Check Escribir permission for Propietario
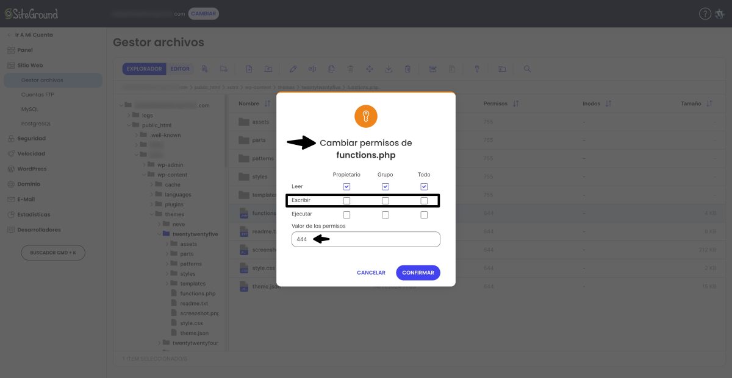 pos(346,200)
